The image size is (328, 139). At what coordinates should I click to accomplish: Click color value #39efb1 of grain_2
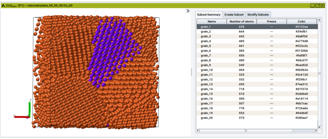302,32
